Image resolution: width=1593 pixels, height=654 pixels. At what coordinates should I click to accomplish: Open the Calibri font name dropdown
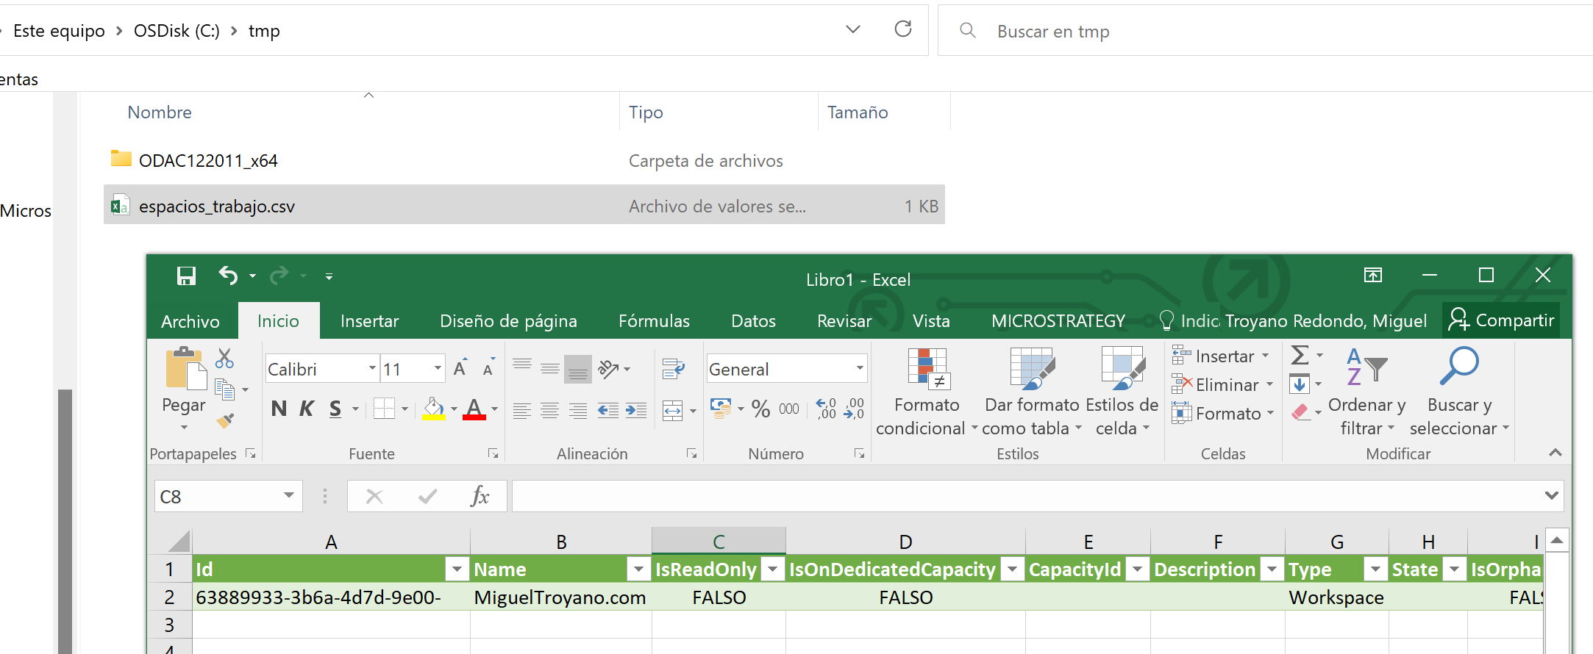[x=372, y=368]
